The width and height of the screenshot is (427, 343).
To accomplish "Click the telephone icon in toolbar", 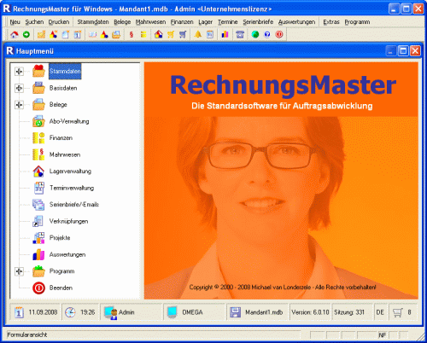I will 240,35.
